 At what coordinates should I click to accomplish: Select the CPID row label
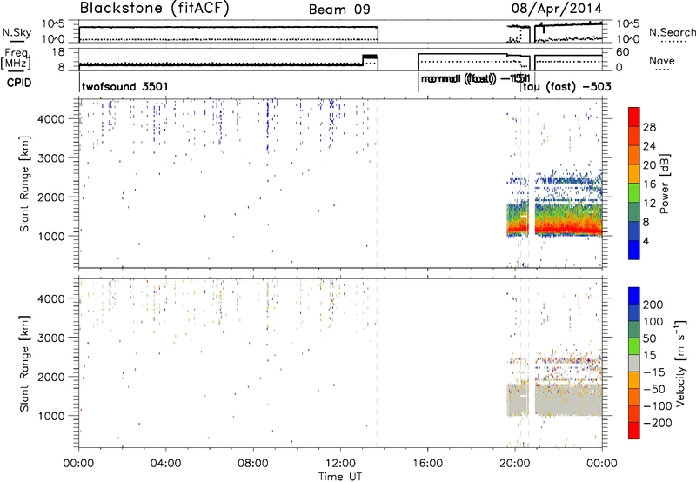(x=19, y=83)
